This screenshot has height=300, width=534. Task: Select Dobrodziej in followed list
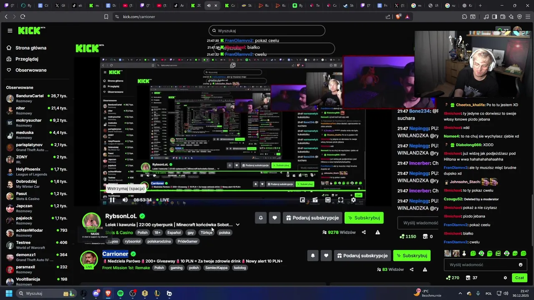37,184
